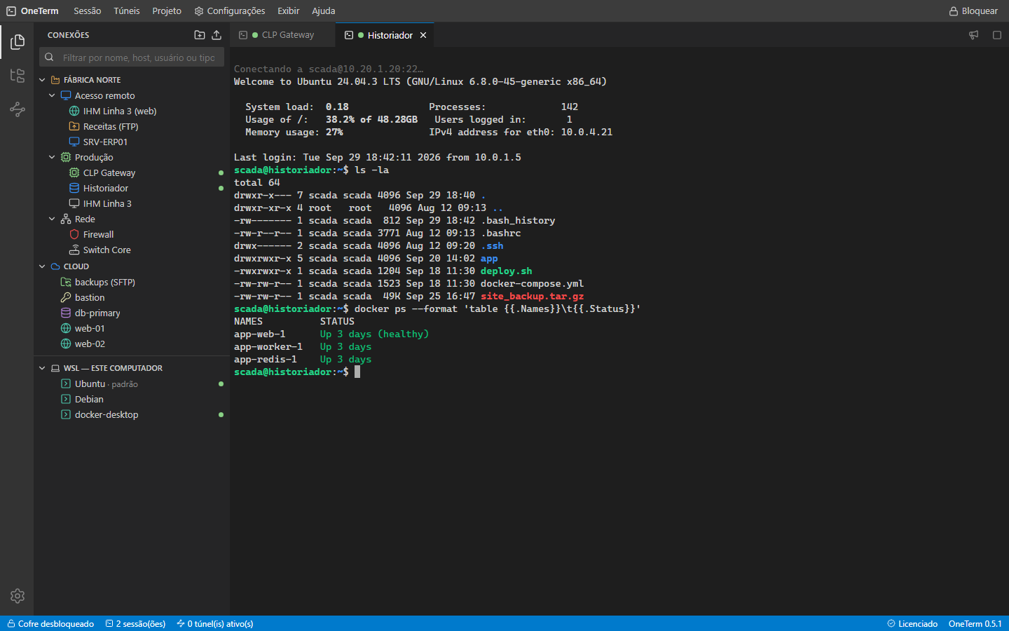Collapse the Rede folder
The height and width of the screenshot is (631, 1009).
coord(52,219)
